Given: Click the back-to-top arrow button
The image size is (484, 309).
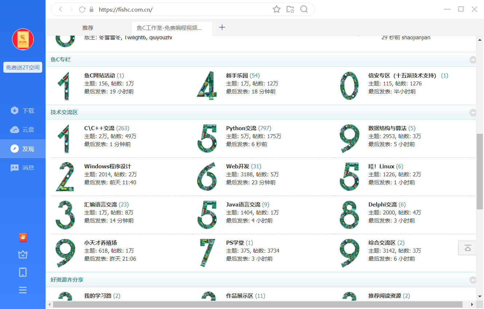Looking at the screenshot, I should (468, 248).
